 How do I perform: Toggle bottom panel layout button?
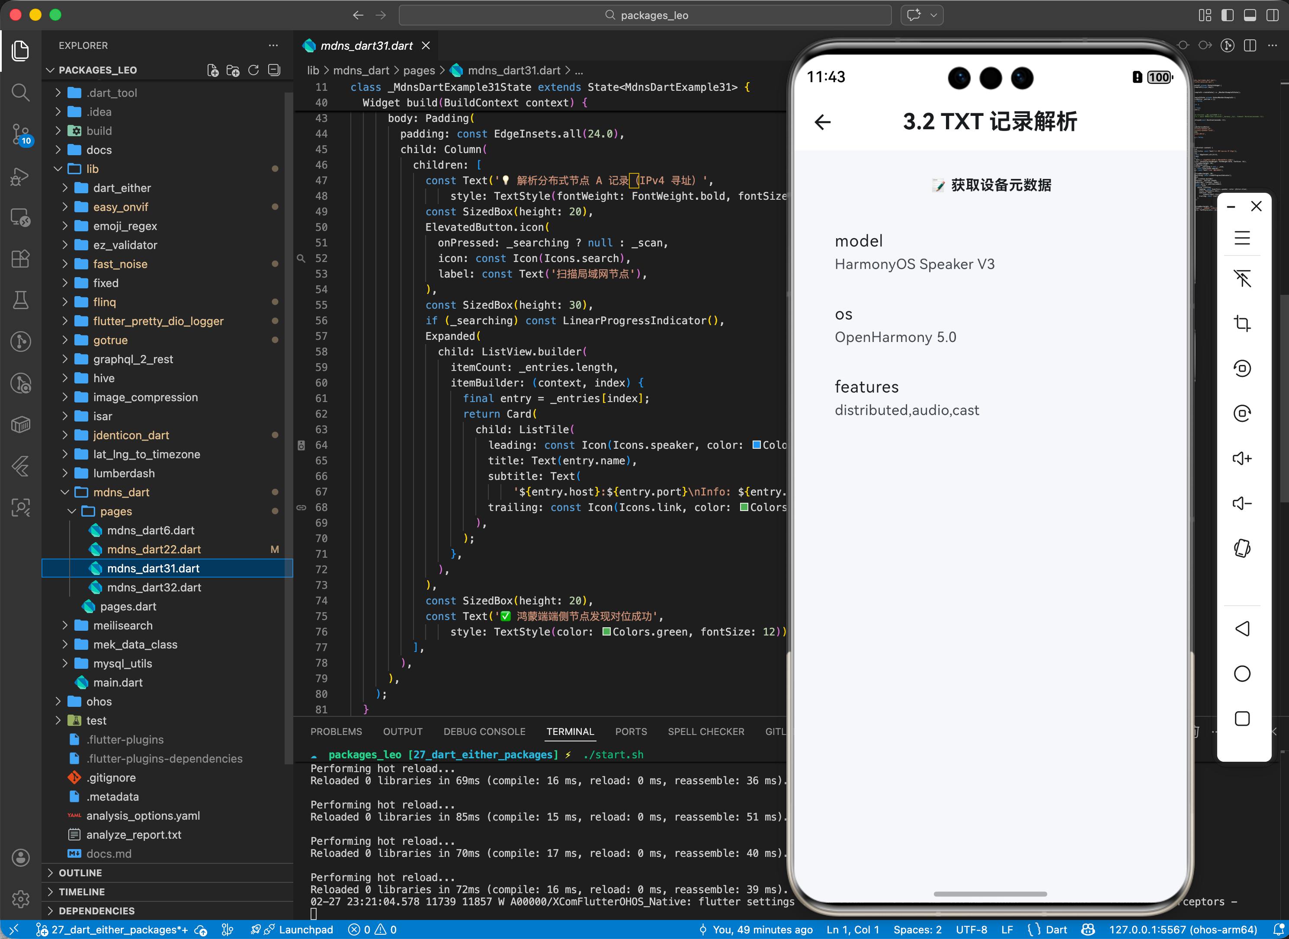pos(1250,15)
